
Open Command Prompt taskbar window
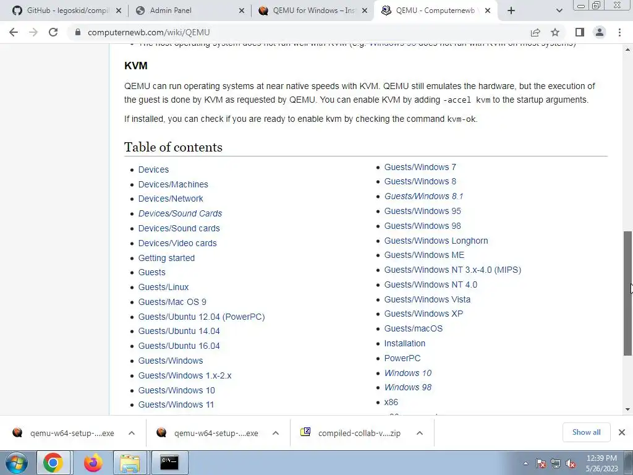pos(169,463)
